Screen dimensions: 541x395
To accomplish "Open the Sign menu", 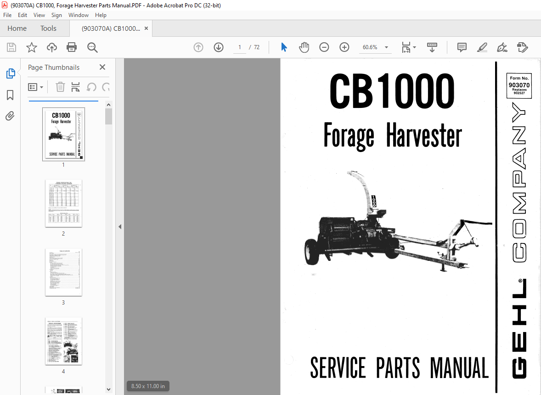I will 56,15.
